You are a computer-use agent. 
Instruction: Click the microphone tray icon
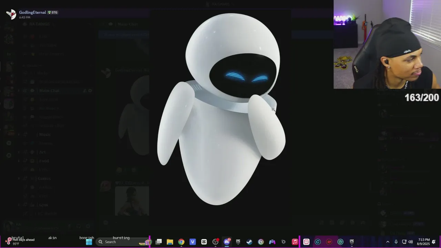396,242
